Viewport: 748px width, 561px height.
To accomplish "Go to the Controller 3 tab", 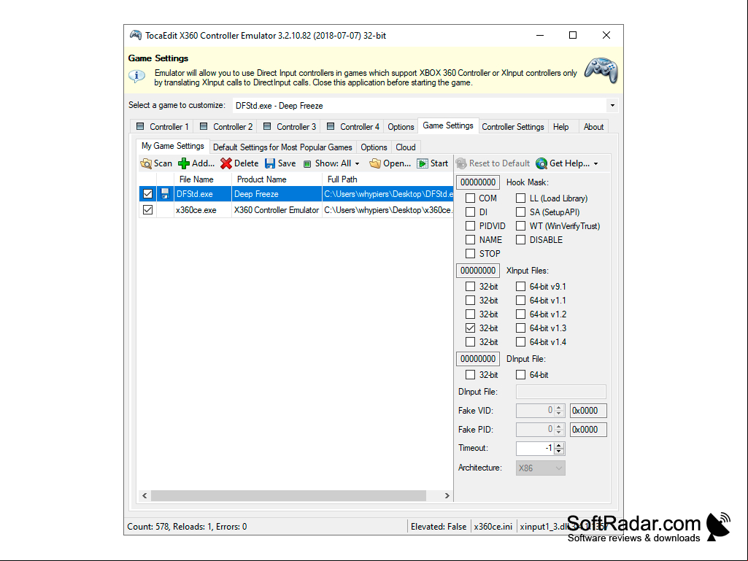I will [289, 126].
